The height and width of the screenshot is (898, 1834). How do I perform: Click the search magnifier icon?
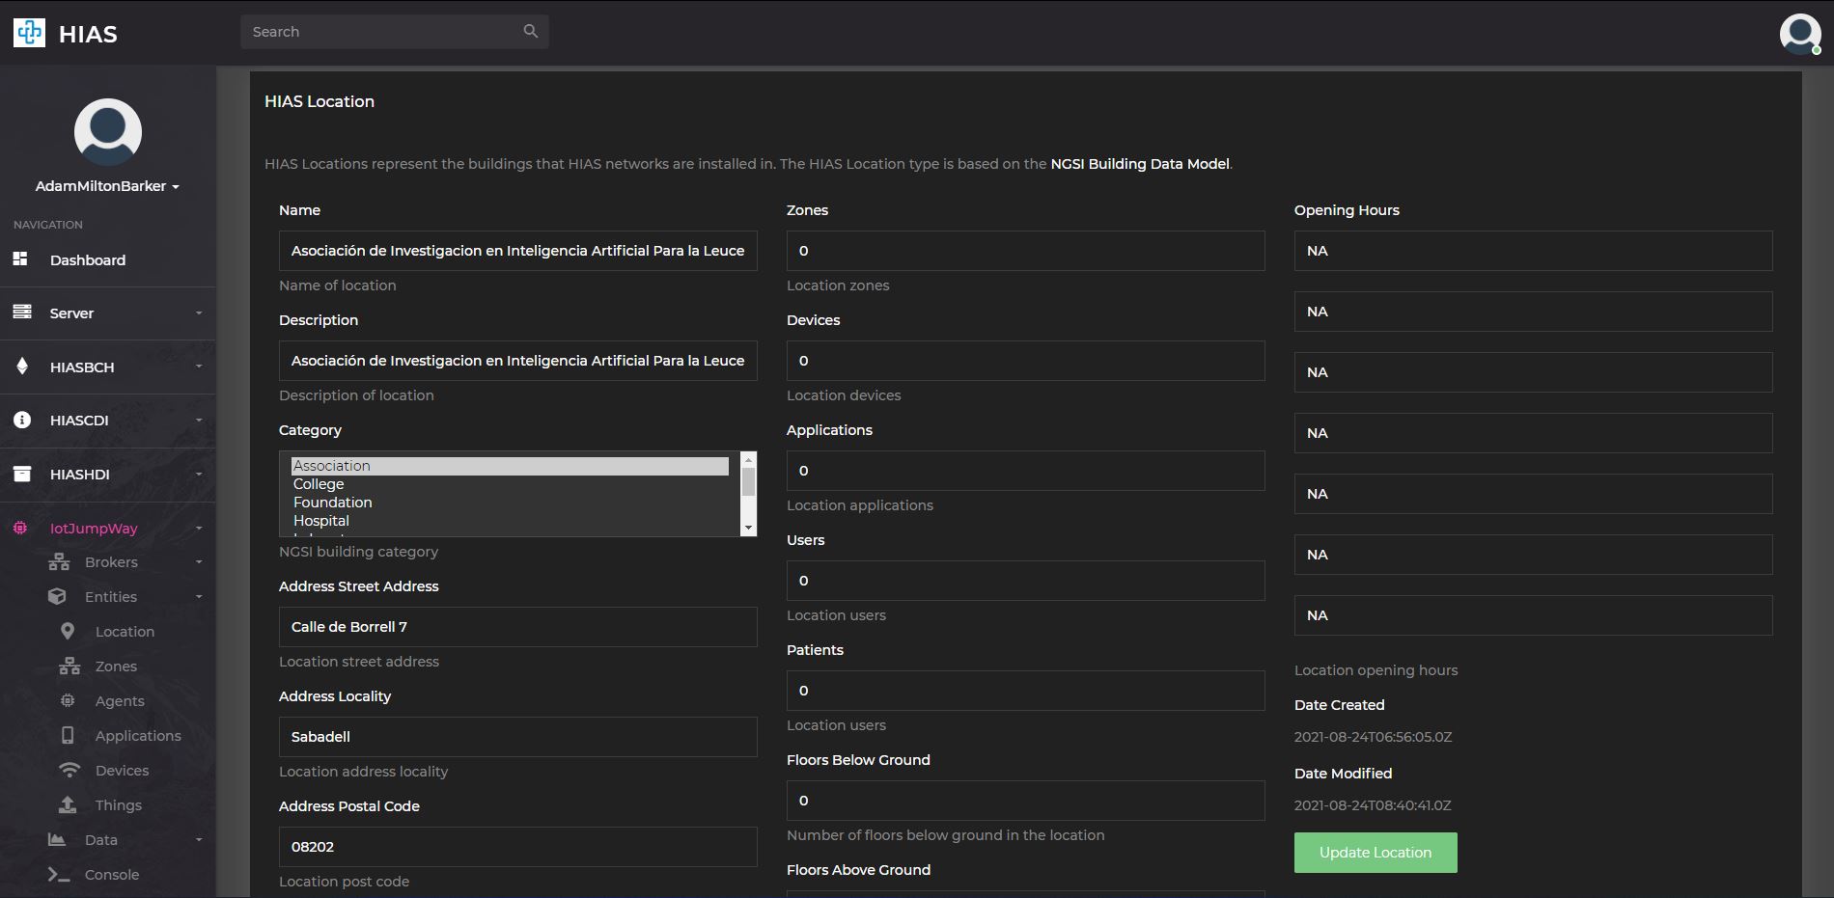coord(531,31)
